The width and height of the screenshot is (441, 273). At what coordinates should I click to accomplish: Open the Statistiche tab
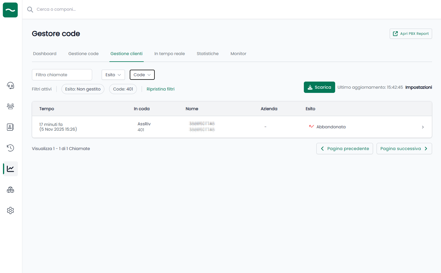click(x=208, y=54)
